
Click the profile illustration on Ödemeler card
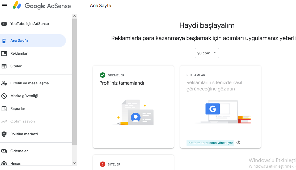coord(134,112)
